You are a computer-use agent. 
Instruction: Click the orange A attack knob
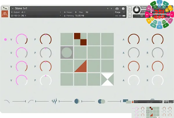tap(134, 66)
